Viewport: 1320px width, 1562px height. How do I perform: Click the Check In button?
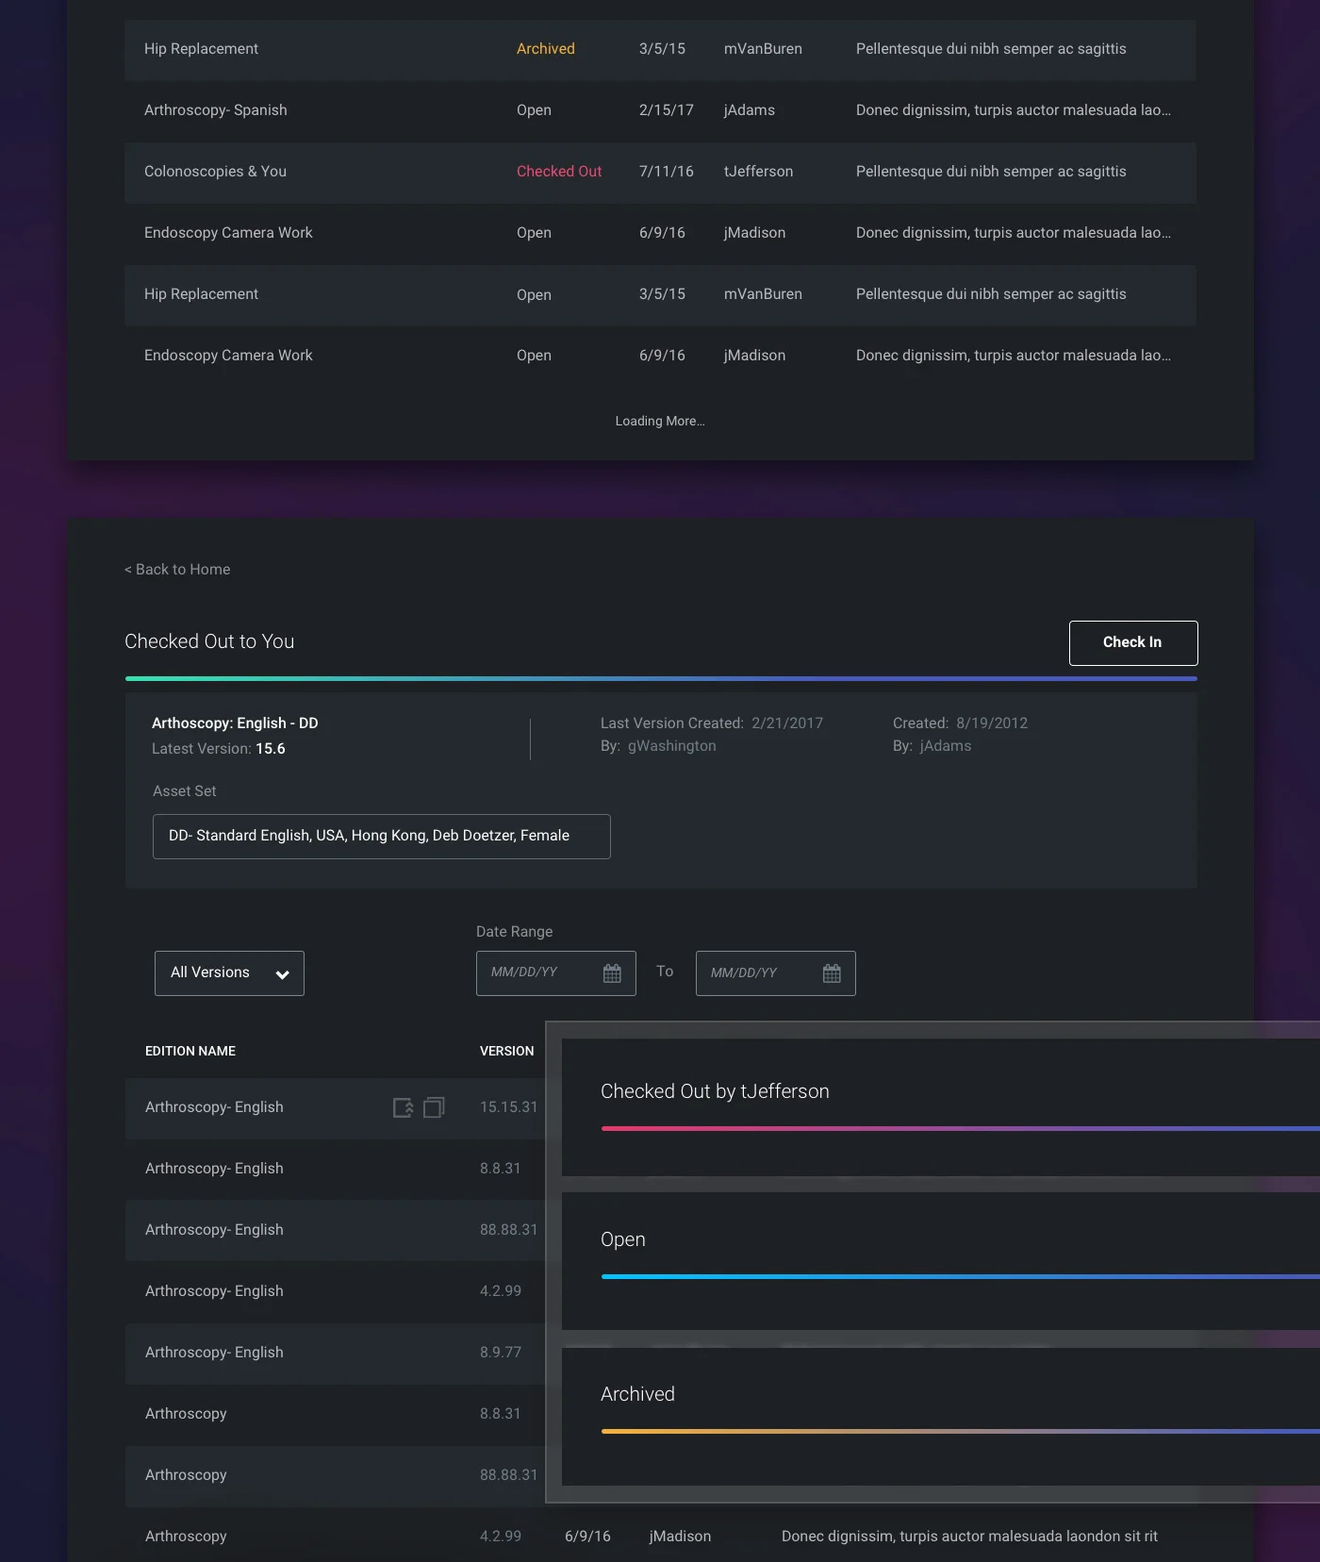tap(1133, 642)
